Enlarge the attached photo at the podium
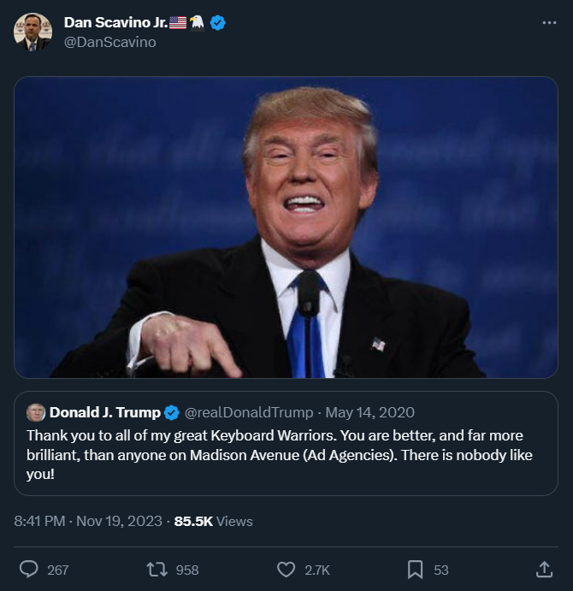Image resolution: width=573 pixels, height=591 pixels. tap(286, 227)
